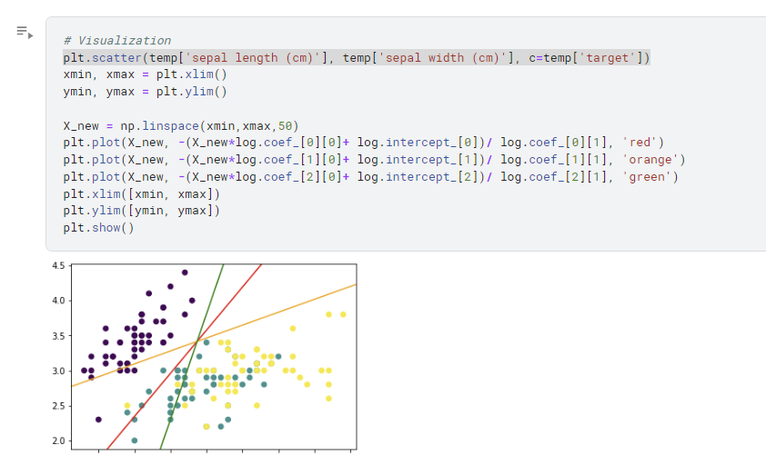Click the 'xmin, xmax = plt.xlim()' line

pos(145,74)
